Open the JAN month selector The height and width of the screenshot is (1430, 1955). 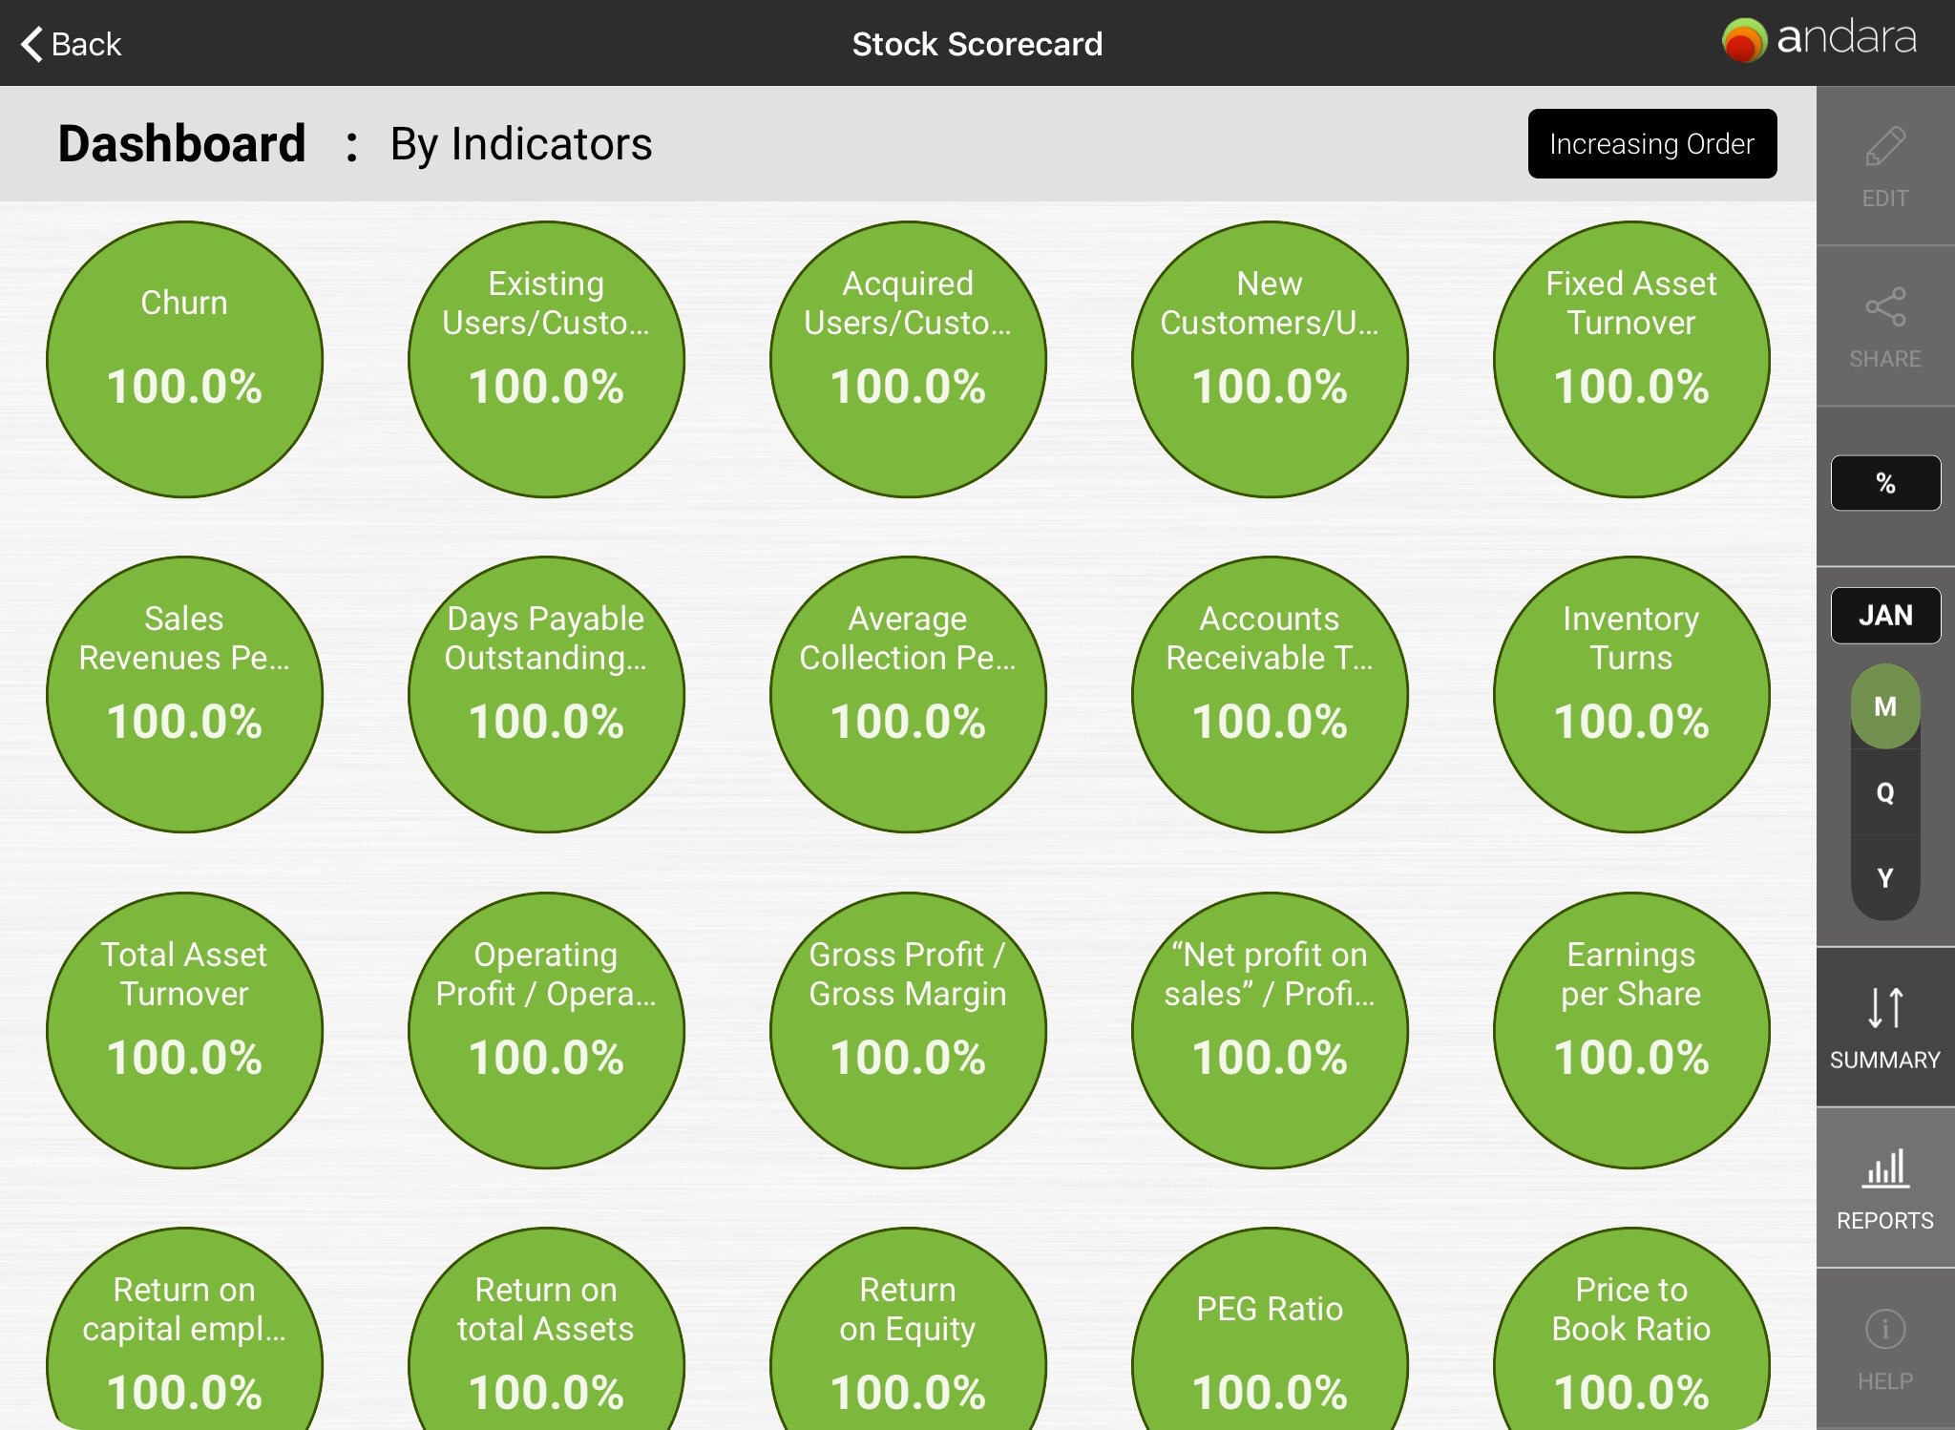click(1884, 616)
